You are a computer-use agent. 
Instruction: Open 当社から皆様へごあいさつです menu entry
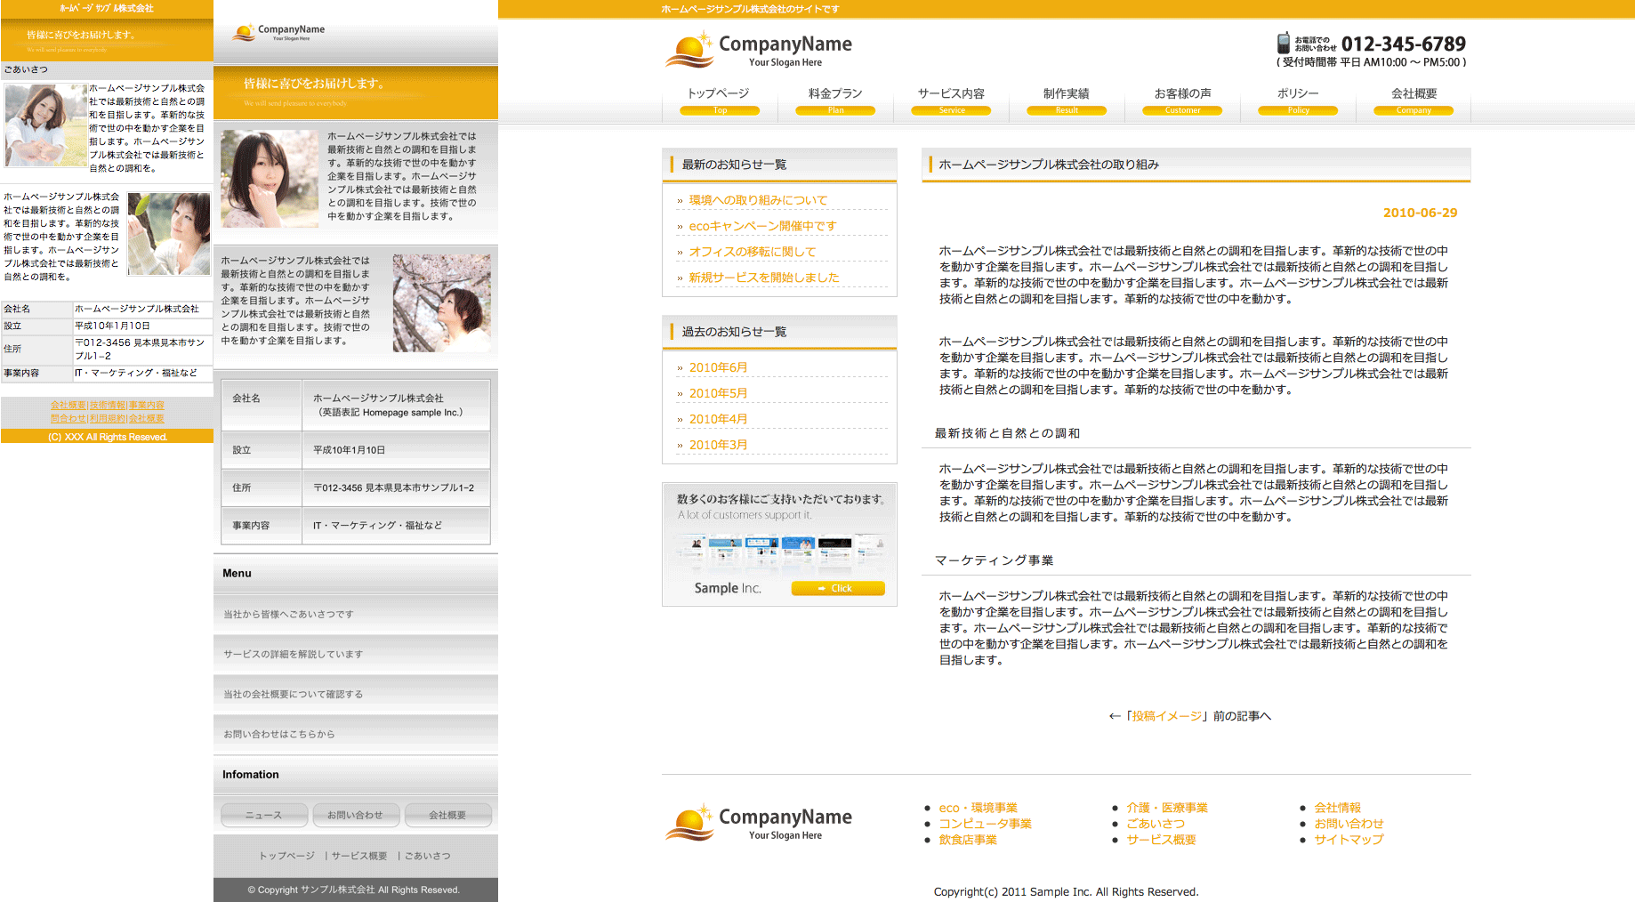[x=288, y=614]
